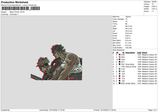158x112 pixels.
Task: Select the code 1145 in stop row 3
Action: (x=139, y=59)
